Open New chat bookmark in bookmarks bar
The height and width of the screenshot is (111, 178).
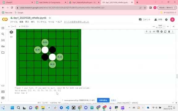7,13
